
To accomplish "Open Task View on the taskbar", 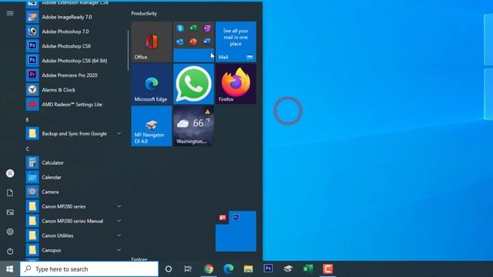I will (x=188, y=269).
